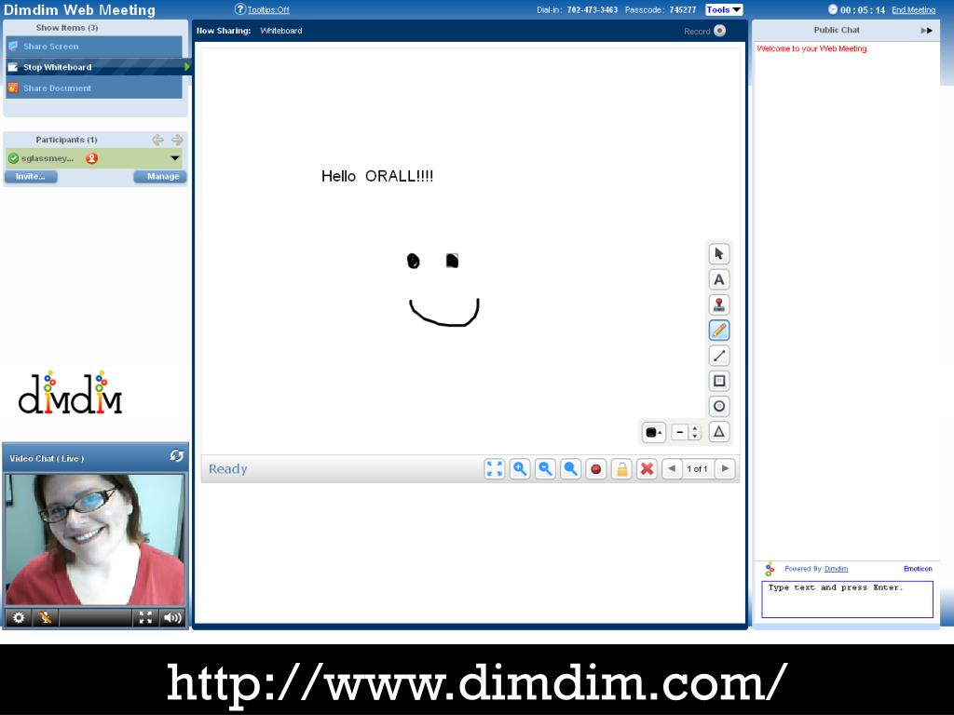Click the Show Items header
The height and width of the screenshot is (715, 954).
[67, 28]
